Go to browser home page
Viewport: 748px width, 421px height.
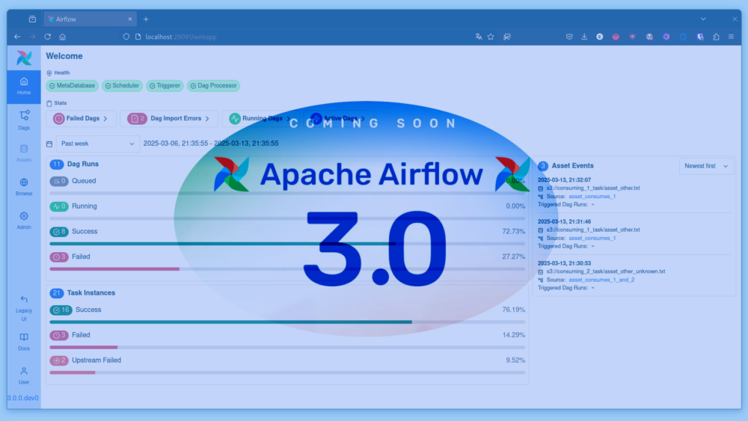(x=63, y=37)
